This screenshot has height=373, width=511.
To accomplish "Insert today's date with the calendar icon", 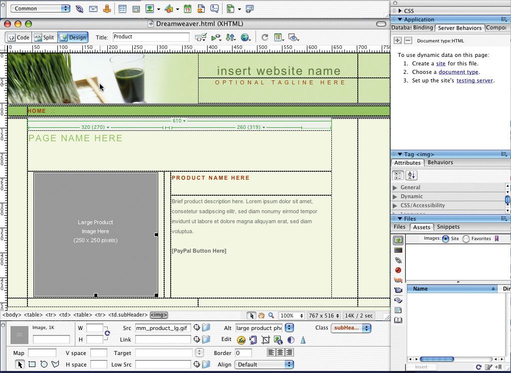I will [188, 8].
